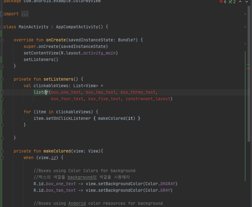Click the MainActivity class name

[34, 27]
